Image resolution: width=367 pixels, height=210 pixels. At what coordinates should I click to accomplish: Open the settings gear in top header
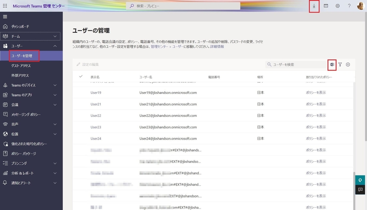tap(338, 6)
